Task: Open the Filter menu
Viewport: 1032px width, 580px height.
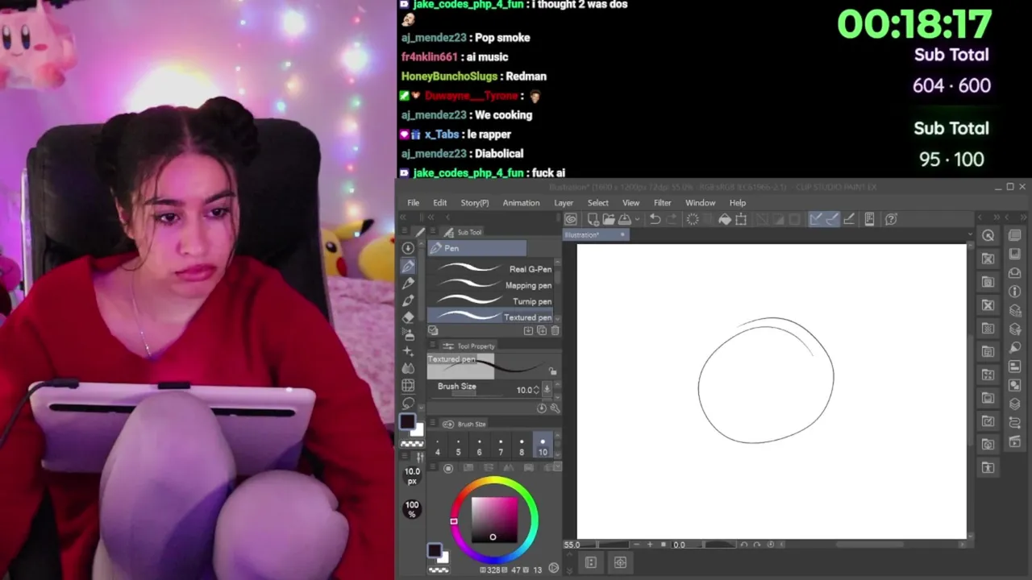Action: point(662,203)
